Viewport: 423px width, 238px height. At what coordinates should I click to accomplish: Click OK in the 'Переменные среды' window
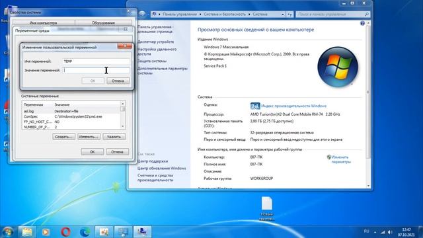coord(93,151)
